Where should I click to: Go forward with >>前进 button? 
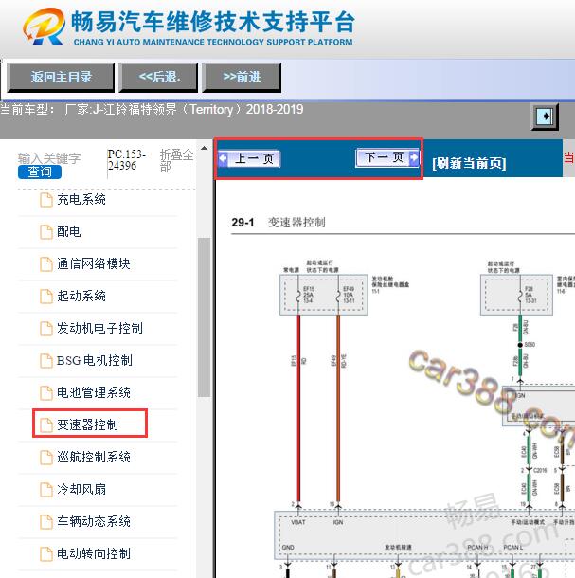[242, 77]
